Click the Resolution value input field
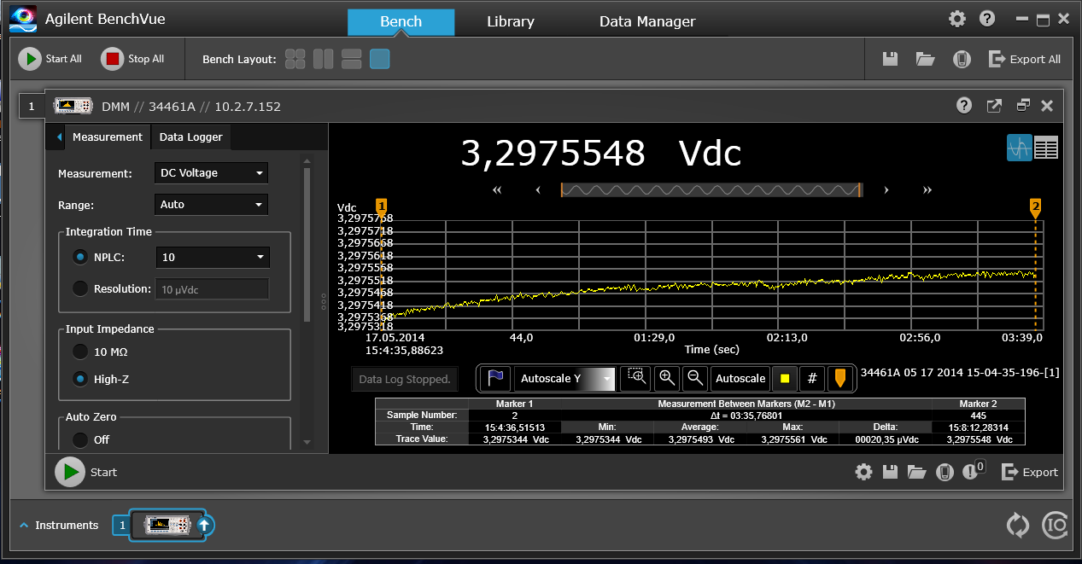The height and width of the screenshot is (564, 1082). (x=212, y=288)
